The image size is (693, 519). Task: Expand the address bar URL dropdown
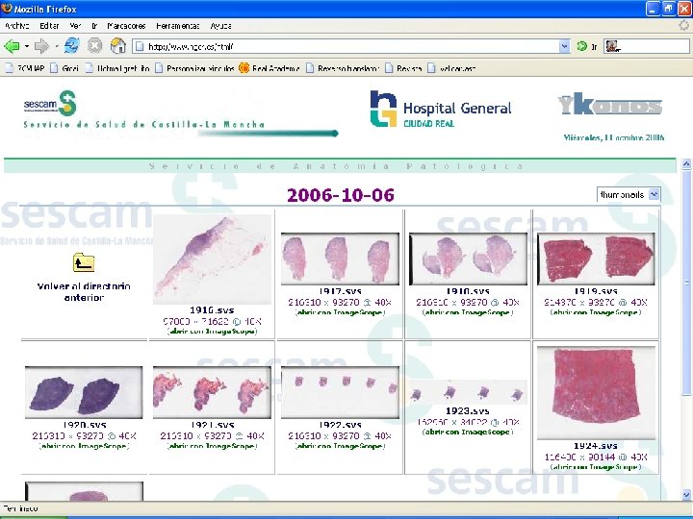click(564, 46)
